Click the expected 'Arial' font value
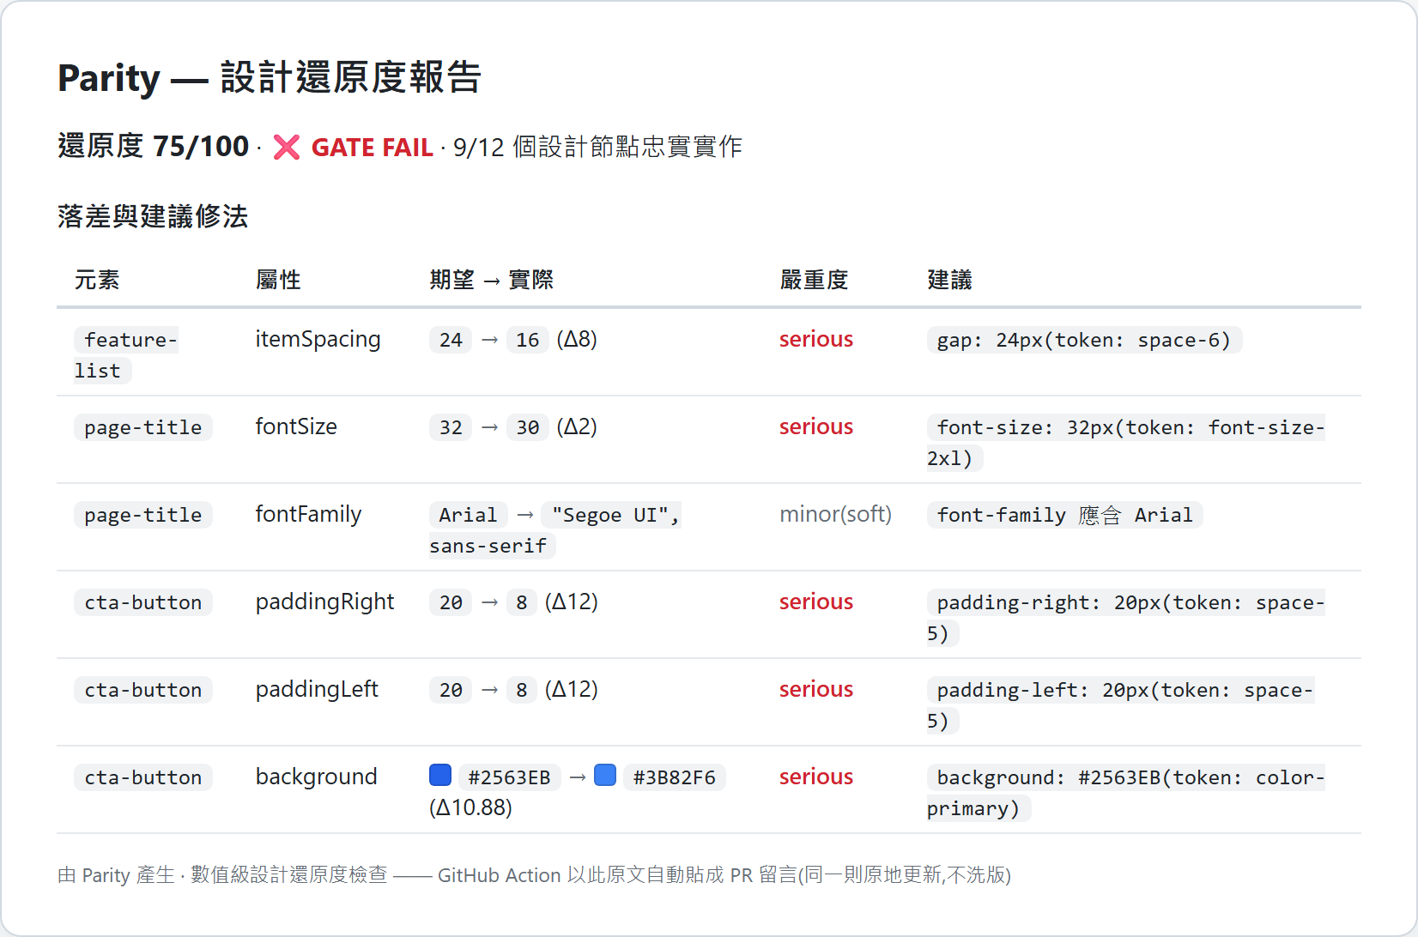The width and height of the screenshot is (1418, 937). click(468, 515)
